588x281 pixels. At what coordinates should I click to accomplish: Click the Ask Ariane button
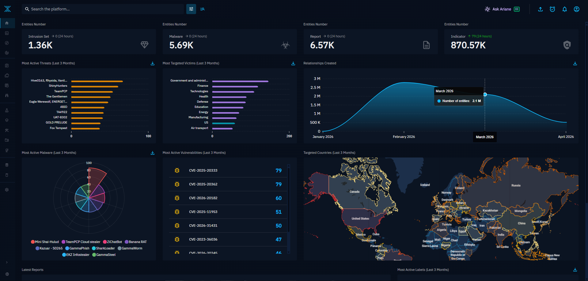pyautogui.click(x=502, y=9)
